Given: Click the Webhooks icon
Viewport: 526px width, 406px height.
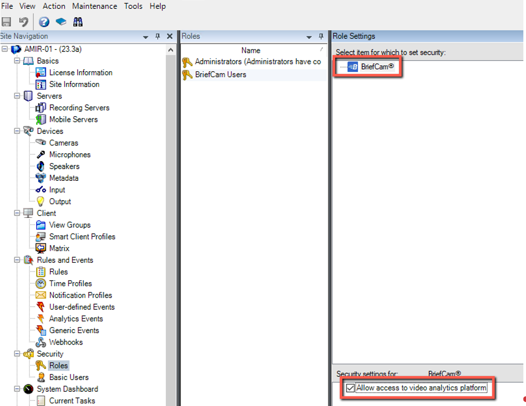Looking at the screenshot, I should pos(41,342).
